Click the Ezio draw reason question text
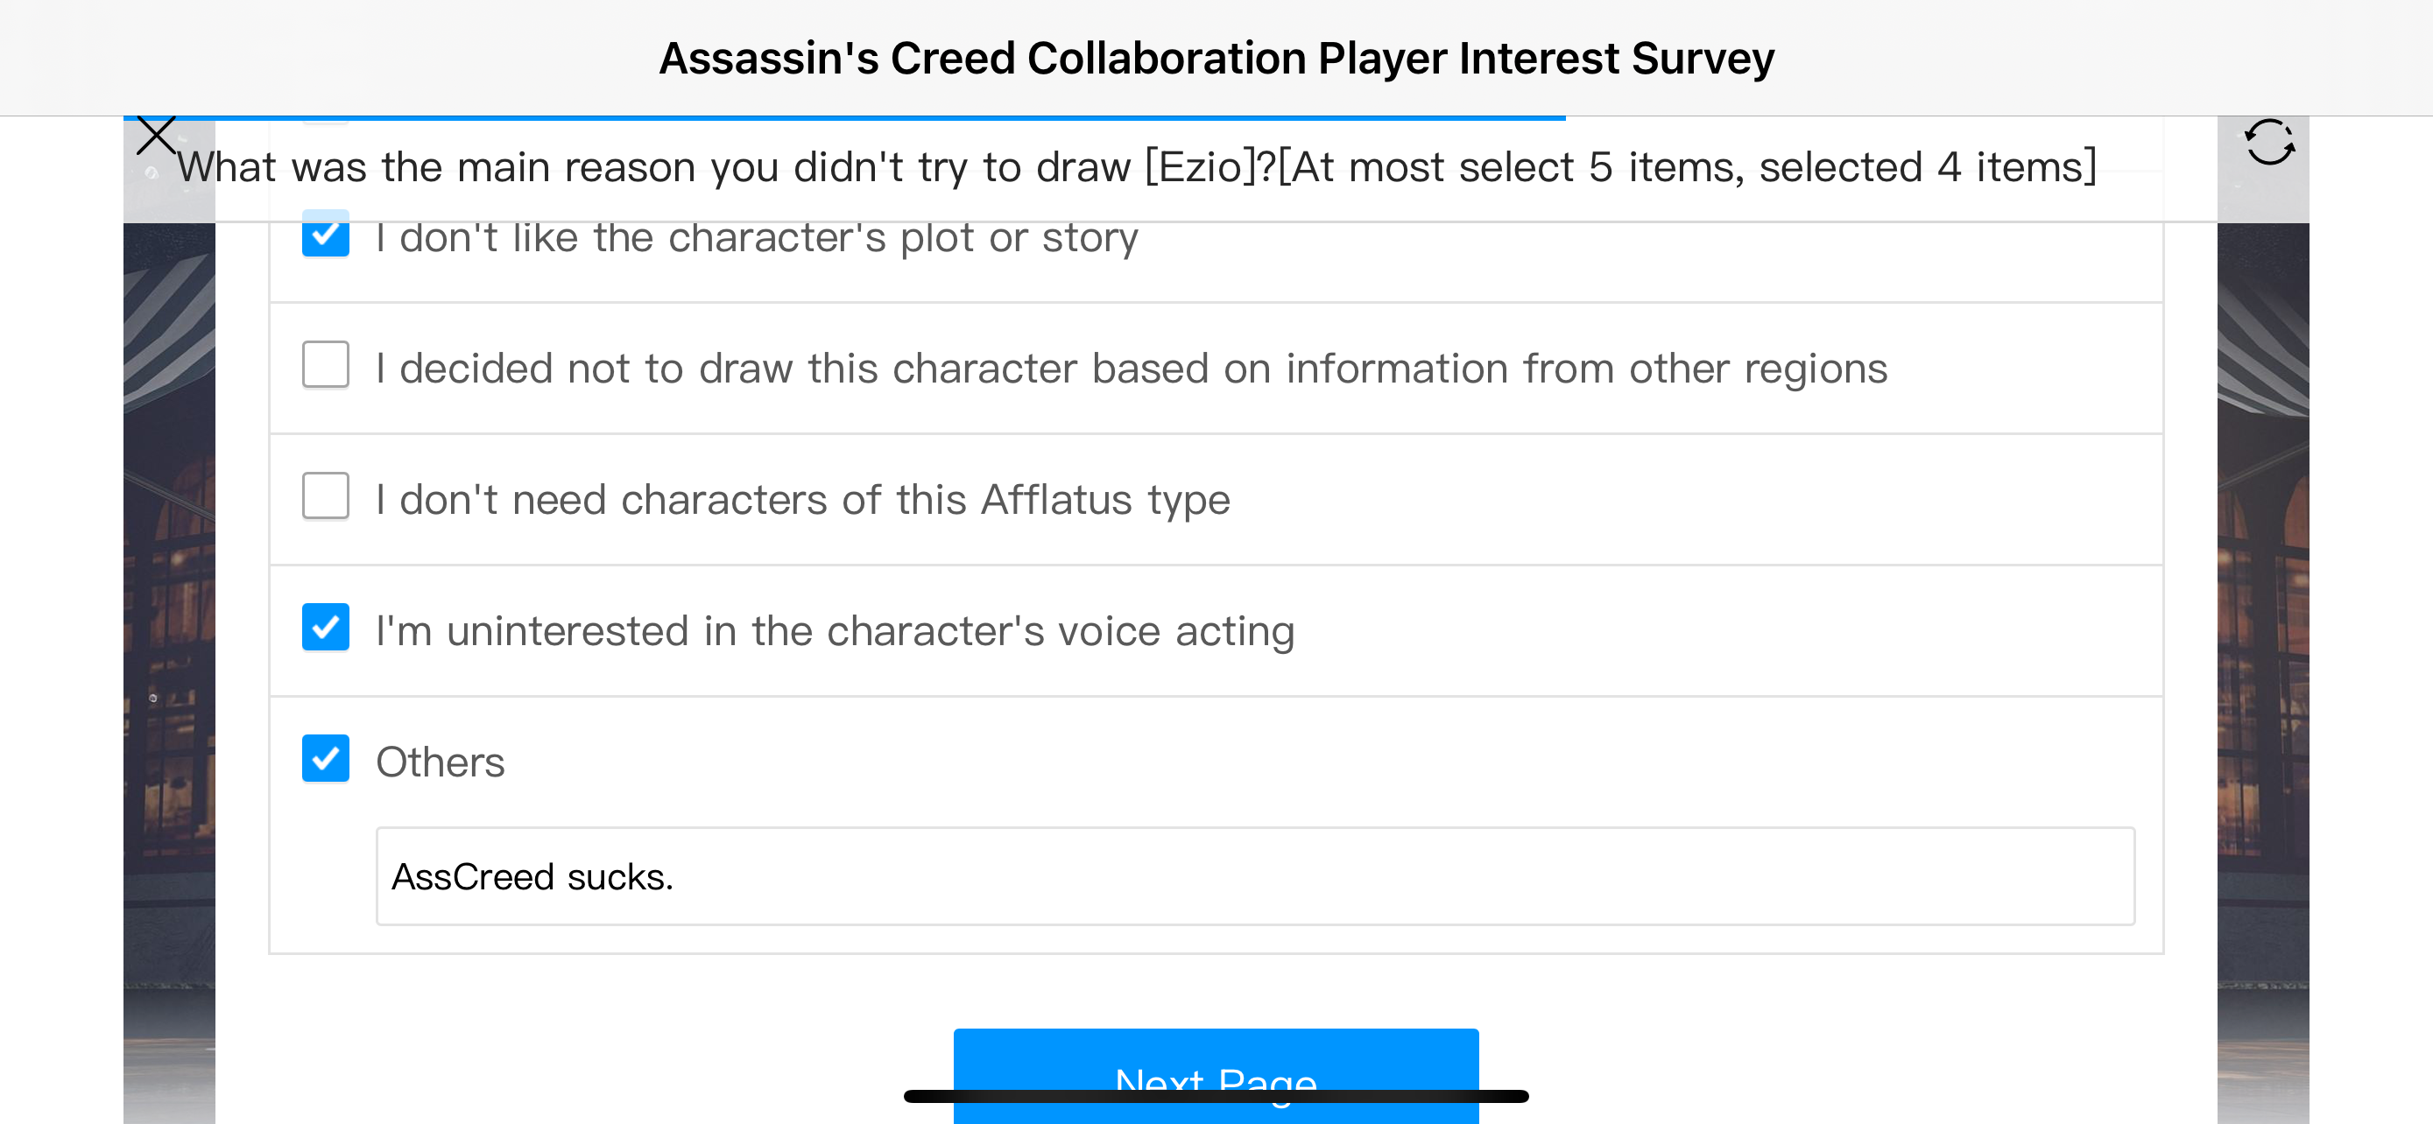2433x1124 pixels. tap(1136, 167)
